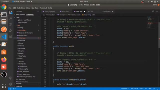
Task: Open welcome_message.php in the file tree
Action: pos(27,77)
